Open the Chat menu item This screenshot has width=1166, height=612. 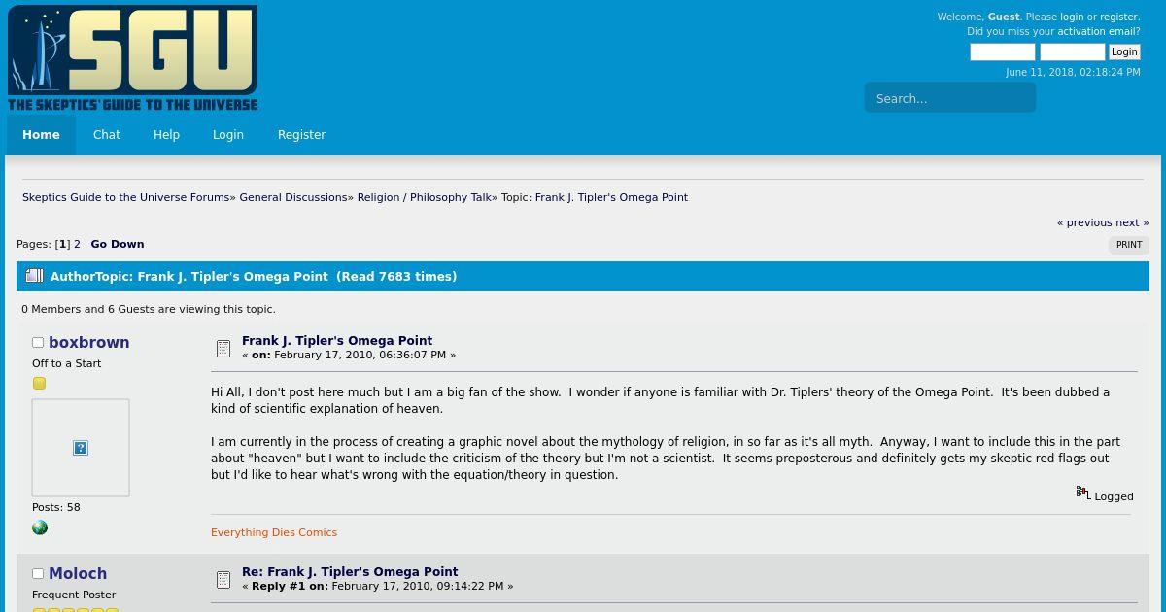(x=107, y=135)
